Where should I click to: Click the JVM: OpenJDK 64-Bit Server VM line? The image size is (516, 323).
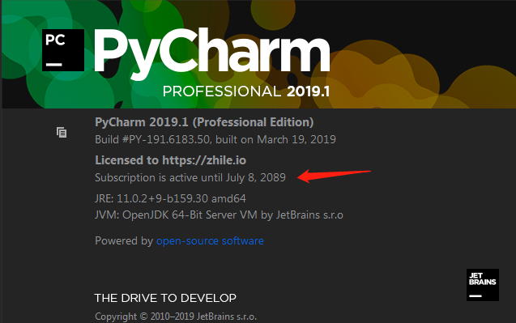(x=219, y=215)
